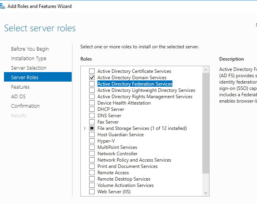Click highlighted Active Directory Federation Services row
The height and width of the screenshot is (204, 257).
135,84
